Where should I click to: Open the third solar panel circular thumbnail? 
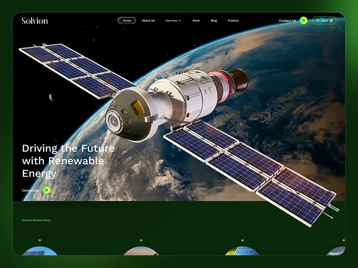pyautogui.click(x=243, y=251)
